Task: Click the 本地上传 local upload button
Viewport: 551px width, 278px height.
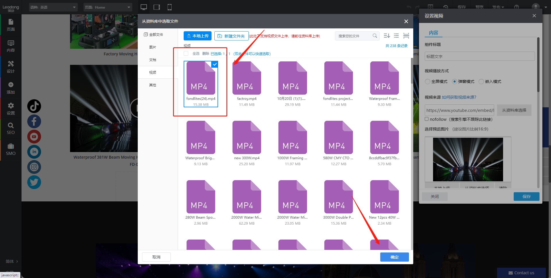Action: (197, 36)
